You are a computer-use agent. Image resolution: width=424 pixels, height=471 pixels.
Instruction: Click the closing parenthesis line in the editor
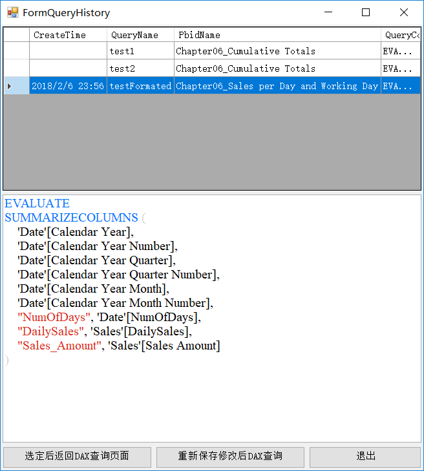[6, 360]
